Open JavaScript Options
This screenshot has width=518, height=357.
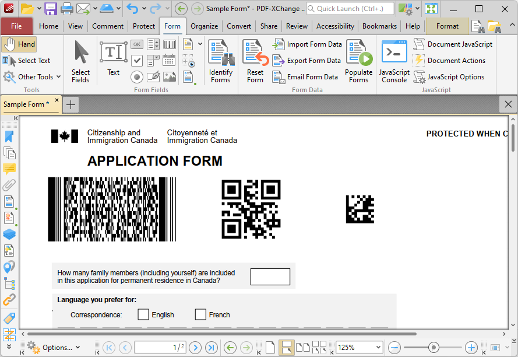tap(449, 77)
